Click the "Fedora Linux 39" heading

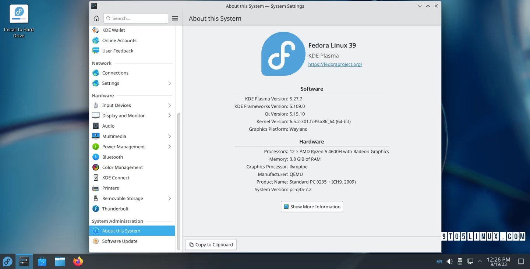(x=332, y=45)
